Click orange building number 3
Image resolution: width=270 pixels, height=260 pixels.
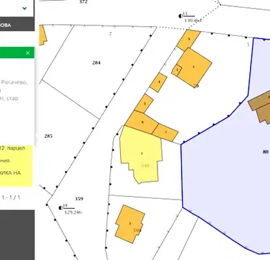tap(189, 40)
